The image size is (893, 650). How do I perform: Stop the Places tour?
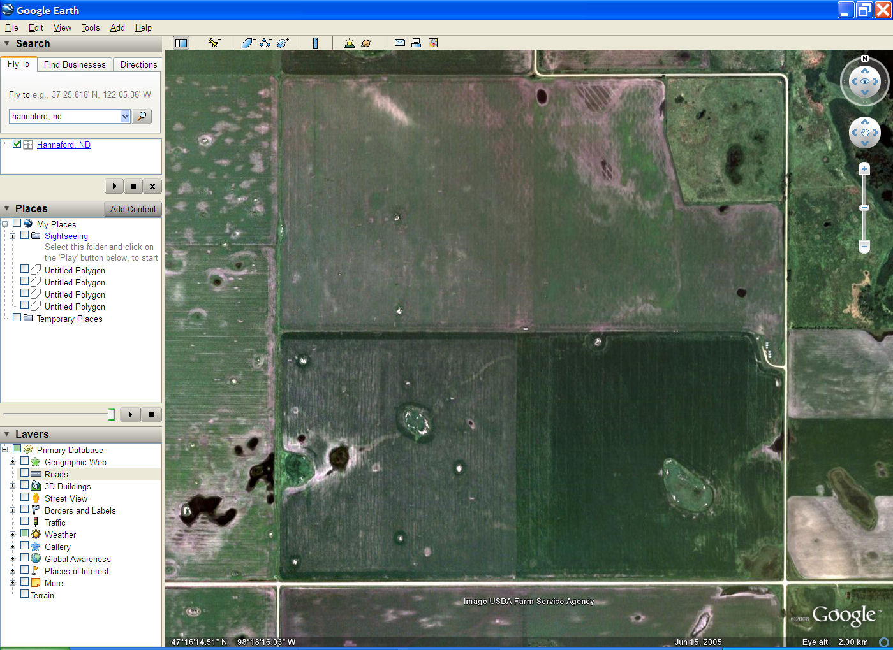click(x=151, y=415)
